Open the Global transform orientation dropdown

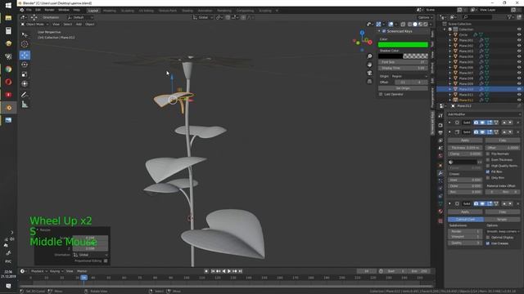tap(202, 17)
